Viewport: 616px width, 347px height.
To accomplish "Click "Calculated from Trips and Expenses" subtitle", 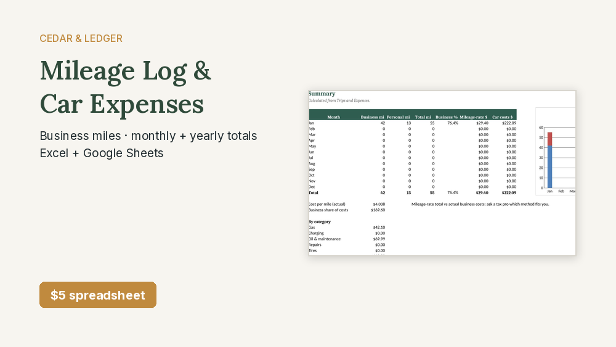I will coord(339,100).
